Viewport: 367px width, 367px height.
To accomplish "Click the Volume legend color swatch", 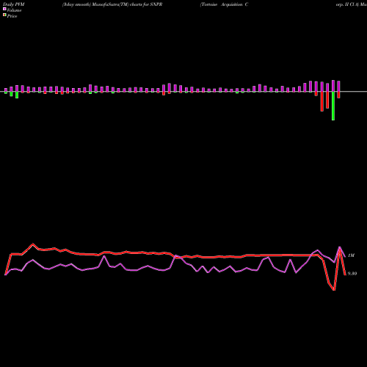I will tap(4, 10).
